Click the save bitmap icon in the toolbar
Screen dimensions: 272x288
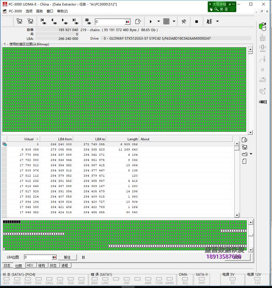30,21
